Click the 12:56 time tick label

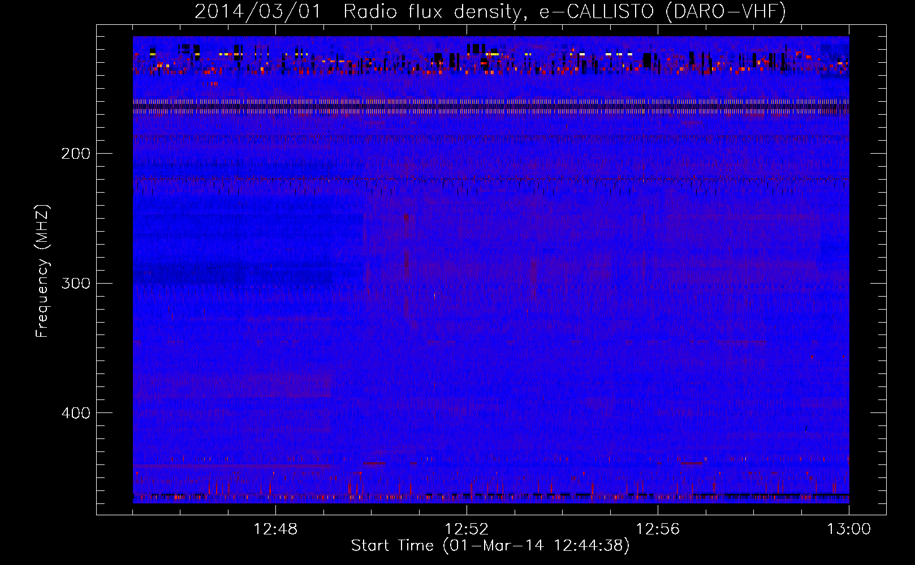click(658, 529)
